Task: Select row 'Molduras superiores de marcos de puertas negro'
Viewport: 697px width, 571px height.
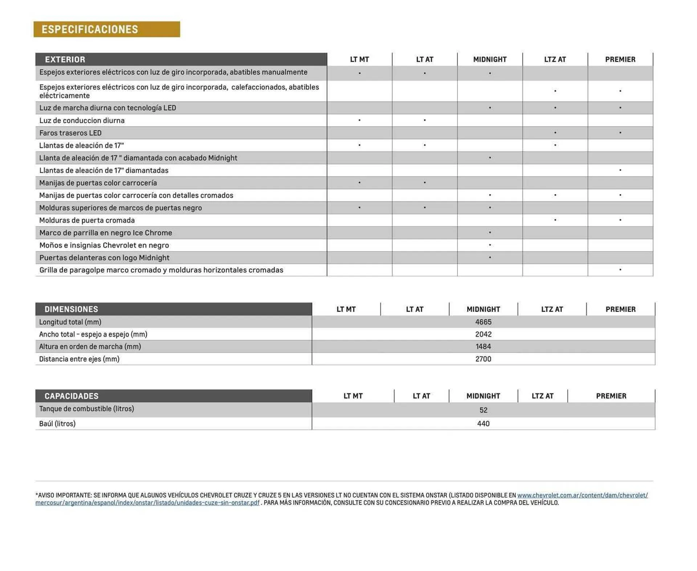Action: coord(344,208)
